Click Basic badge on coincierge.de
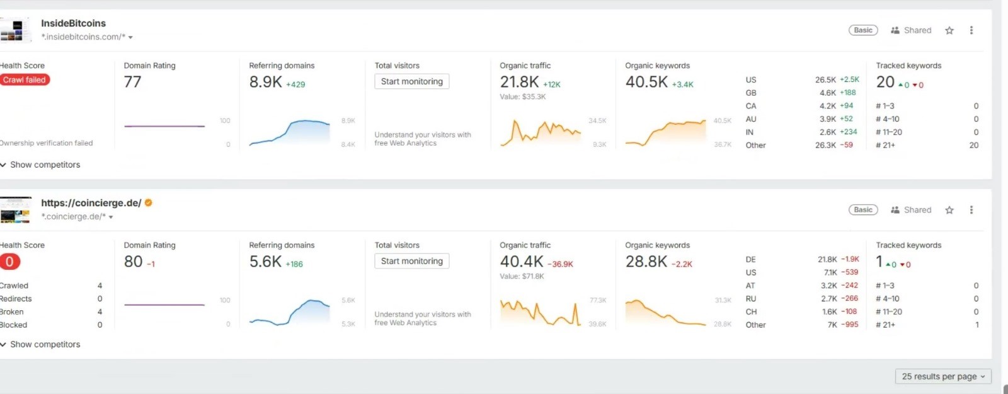Screen dimensions: 1008x394 pyautogui.click(x=863, y=210)
